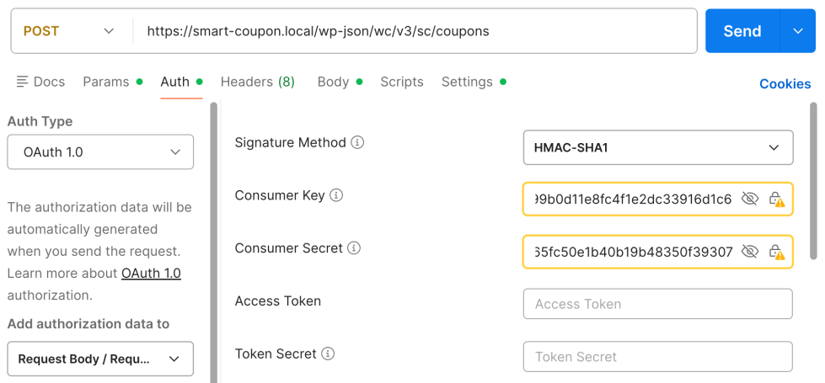825x383 pixels.
Task: Open the Cookies link
Action: click(x=785, y=84)
